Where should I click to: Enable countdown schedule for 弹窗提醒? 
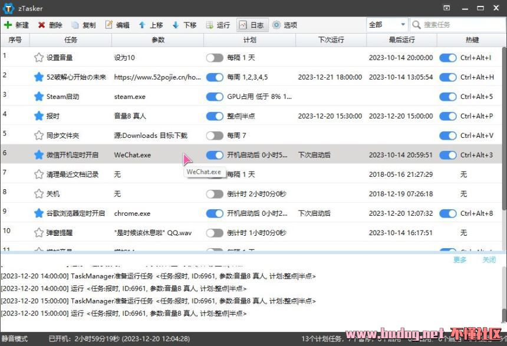(x=215, y=233)
